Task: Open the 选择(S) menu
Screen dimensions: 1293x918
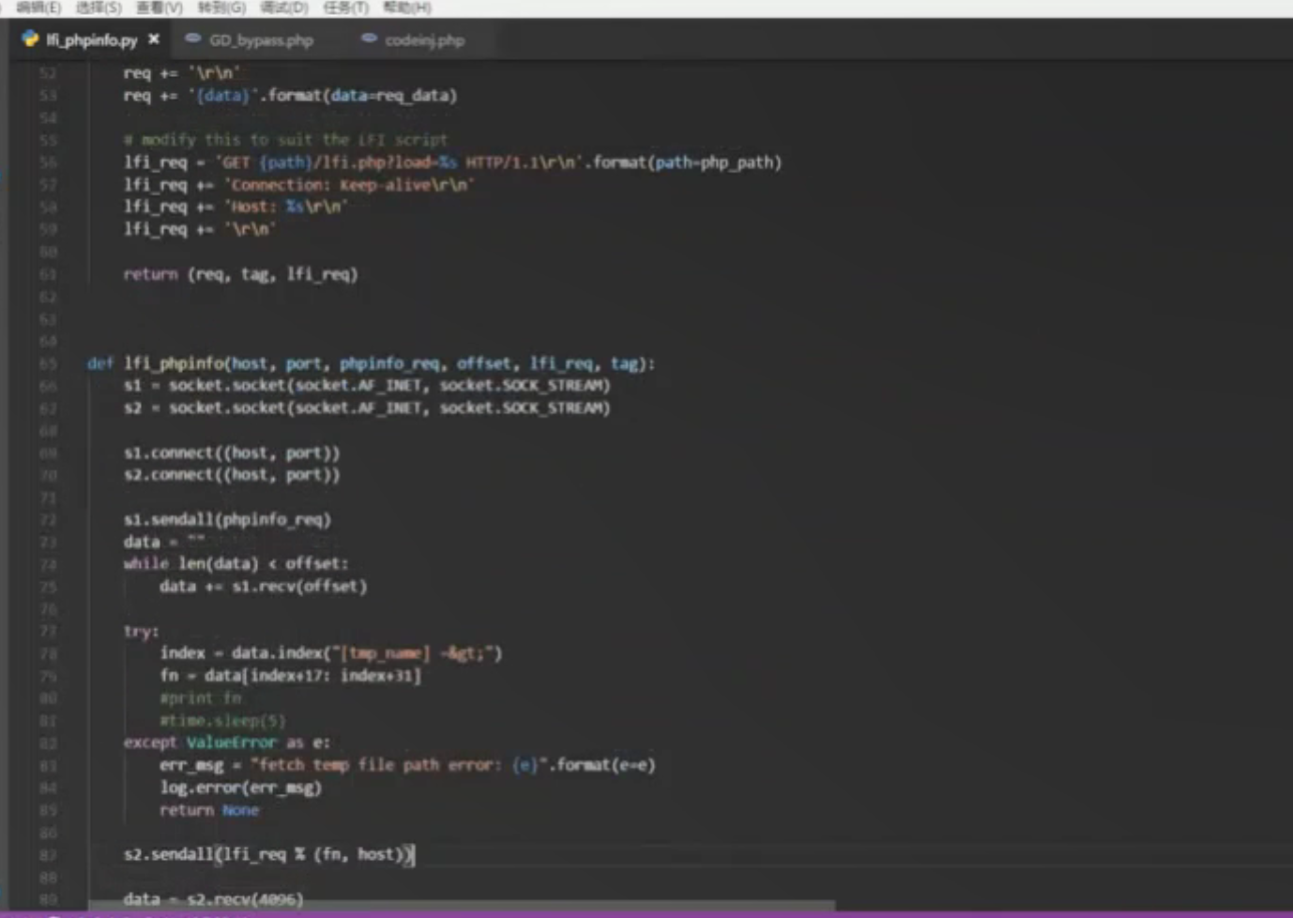Action: coord(99,8)
